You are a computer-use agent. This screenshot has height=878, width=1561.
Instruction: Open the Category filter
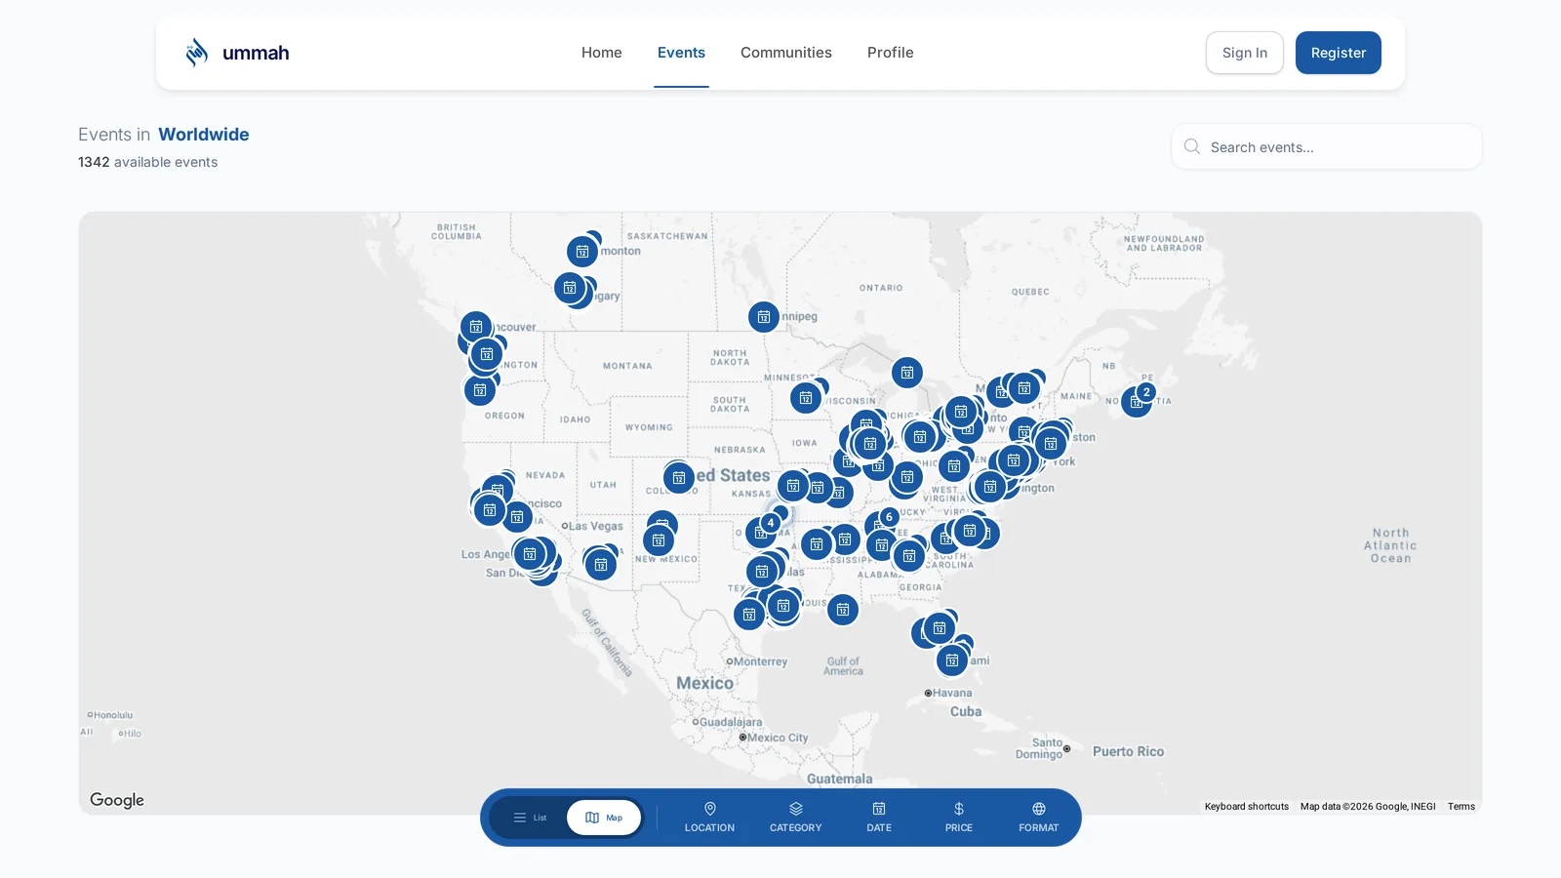[796, 818]
